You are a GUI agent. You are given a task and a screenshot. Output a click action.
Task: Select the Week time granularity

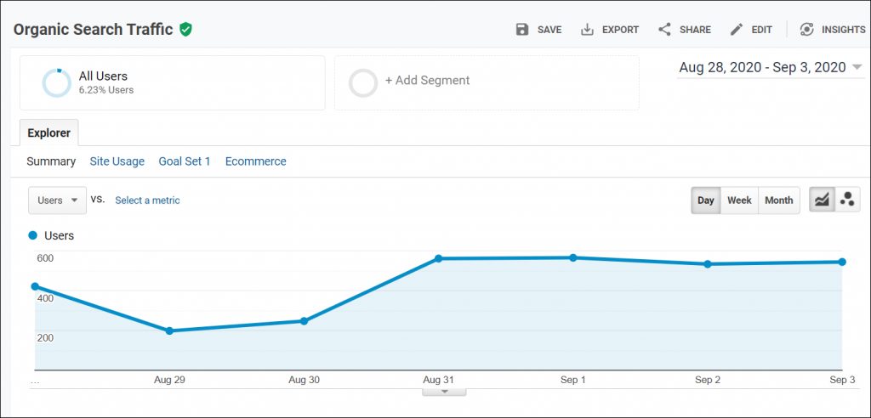click(x=739, y=201)
